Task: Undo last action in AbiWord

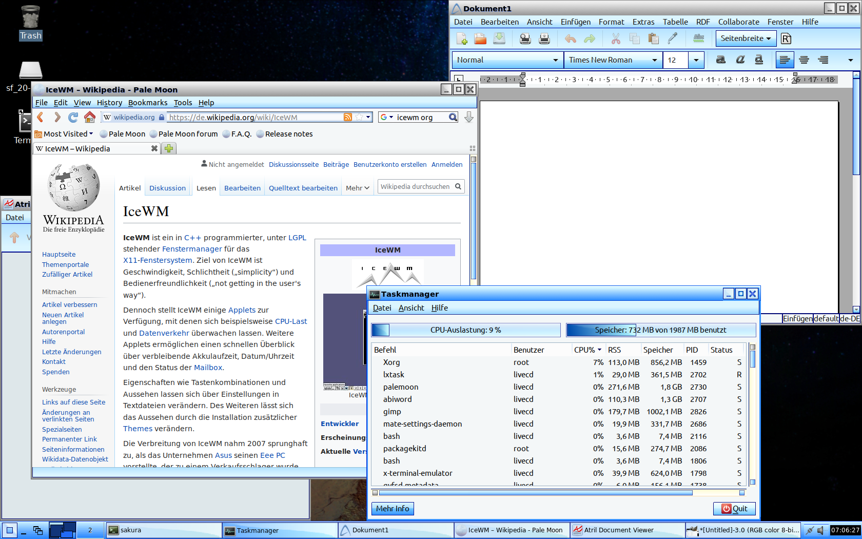Action: (x=570, y=38)
